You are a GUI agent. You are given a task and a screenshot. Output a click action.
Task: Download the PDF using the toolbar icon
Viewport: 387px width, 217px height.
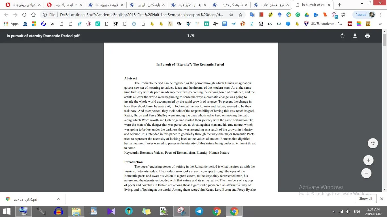(355, 36)
